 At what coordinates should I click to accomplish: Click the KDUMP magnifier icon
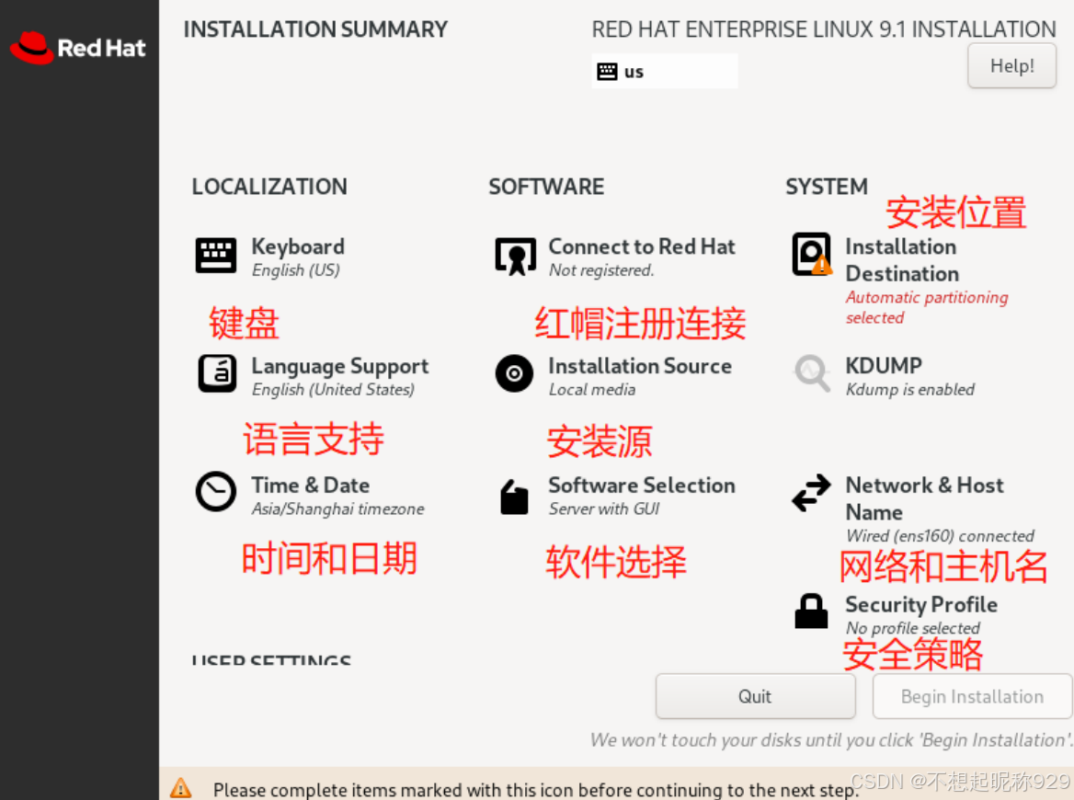pos(812,374)
